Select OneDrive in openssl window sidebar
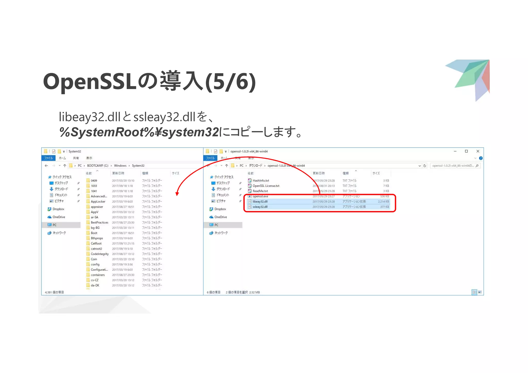528x373 pixels. tap(218, 217)
